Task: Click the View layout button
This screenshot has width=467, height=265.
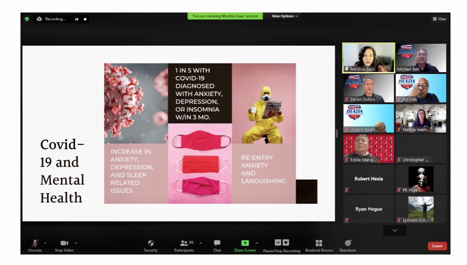Action: (440, 19)
